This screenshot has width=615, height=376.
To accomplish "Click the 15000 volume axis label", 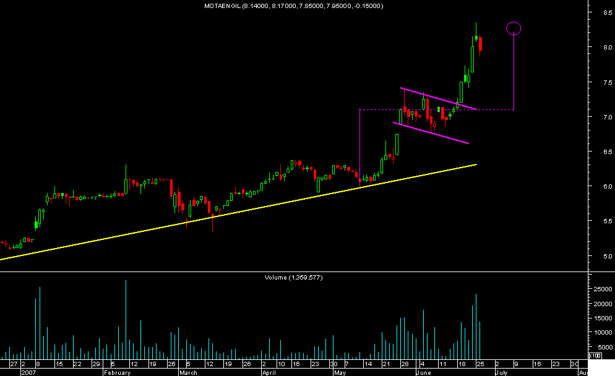I will coord(603,318).
